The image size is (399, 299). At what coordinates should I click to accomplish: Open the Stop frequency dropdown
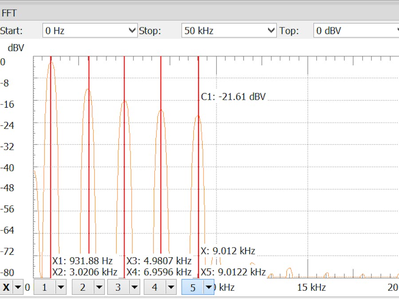tap(271, 31)
